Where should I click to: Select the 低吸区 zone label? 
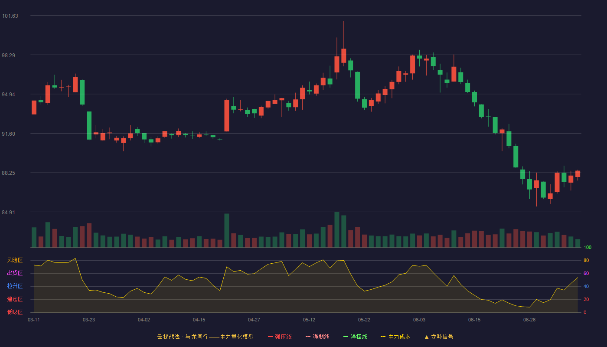(15, 312)
